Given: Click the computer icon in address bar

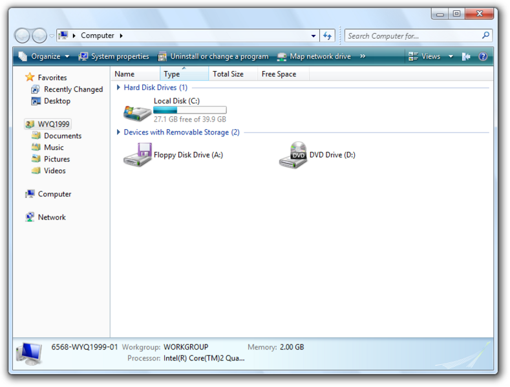Looking at the screenshot, I should (64, 35).
